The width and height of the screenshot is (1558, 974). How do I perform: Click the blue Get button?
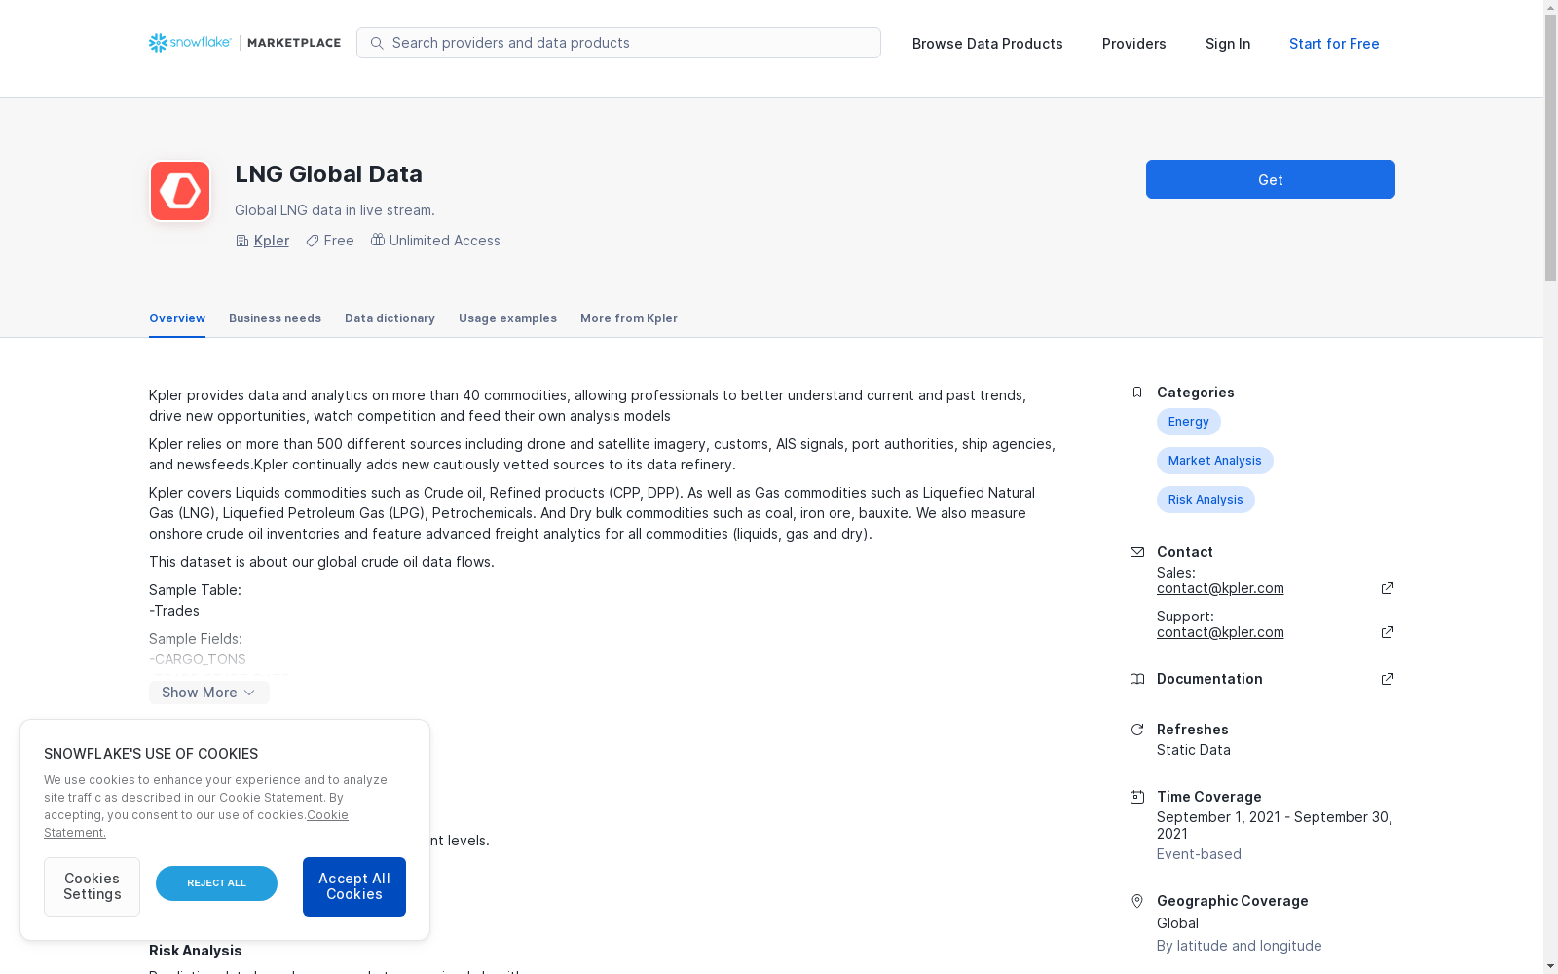pos(1271,179)
